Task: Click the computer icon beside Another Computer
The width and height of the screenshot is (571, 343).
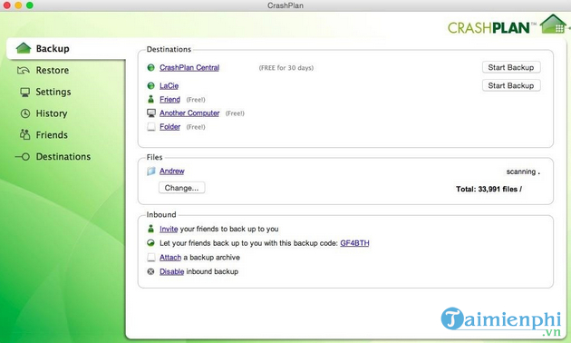Action: point(151,113)
